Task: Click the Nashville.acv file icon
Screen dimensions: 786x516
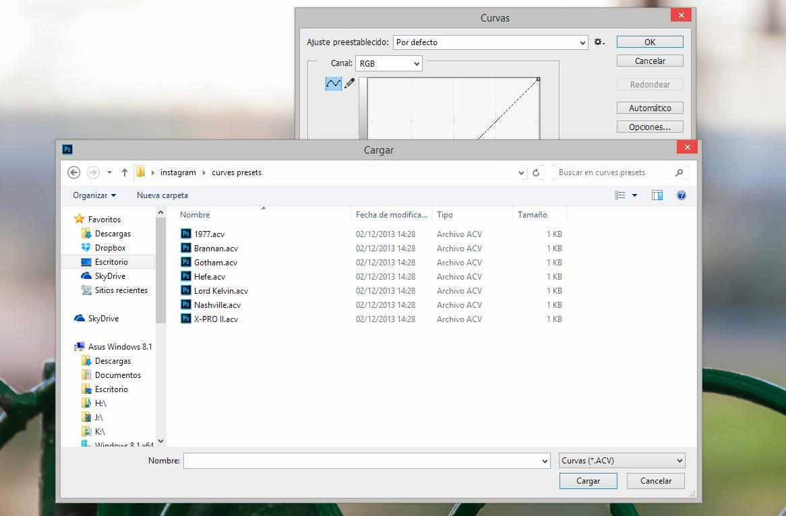Action: [186, 304]
